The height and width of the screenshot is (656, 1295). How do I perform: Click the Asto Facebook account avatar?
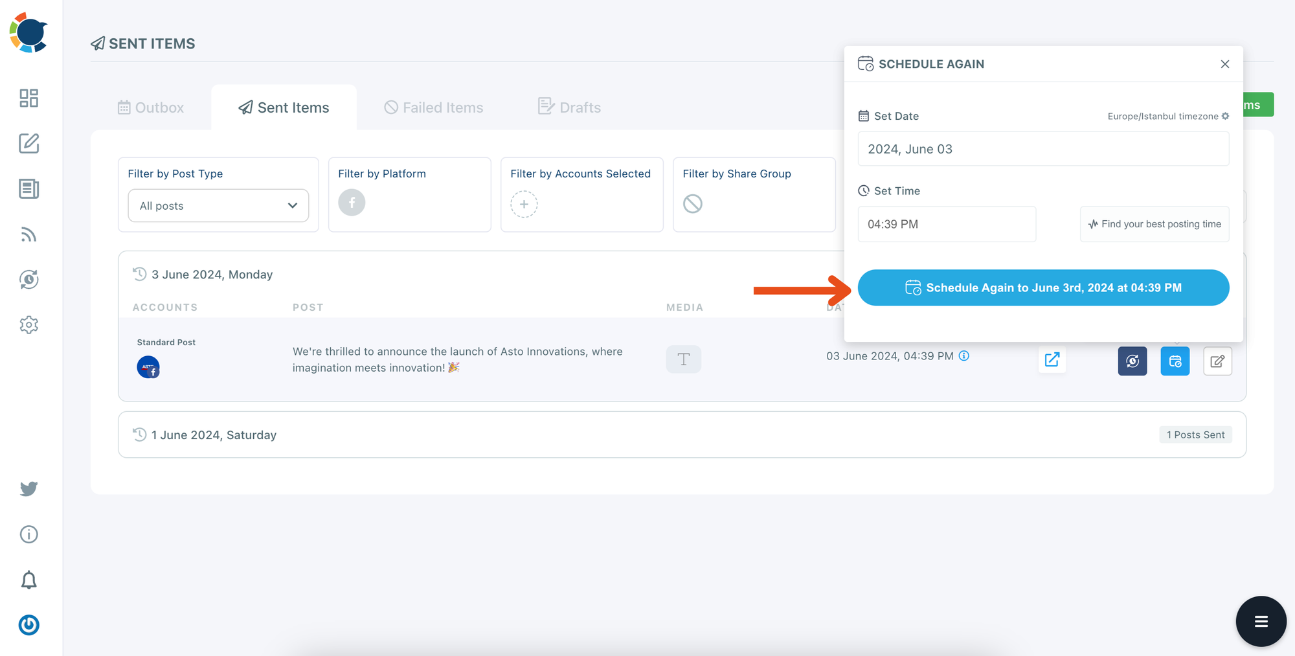tap(148, 367)
